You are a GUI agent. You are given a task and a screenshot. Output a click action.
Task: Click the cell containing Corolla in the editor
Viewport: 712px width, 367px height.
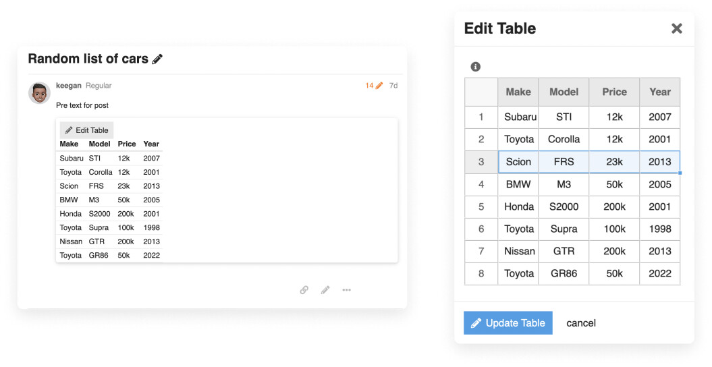click(564, 140)
